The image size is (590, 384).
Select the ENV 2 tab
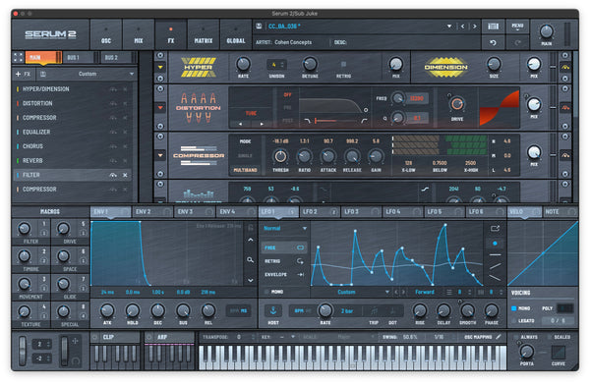(152, 212)
